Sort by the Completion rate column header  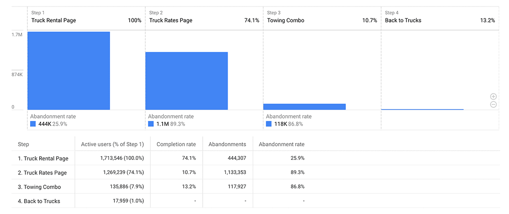point(176,144)
